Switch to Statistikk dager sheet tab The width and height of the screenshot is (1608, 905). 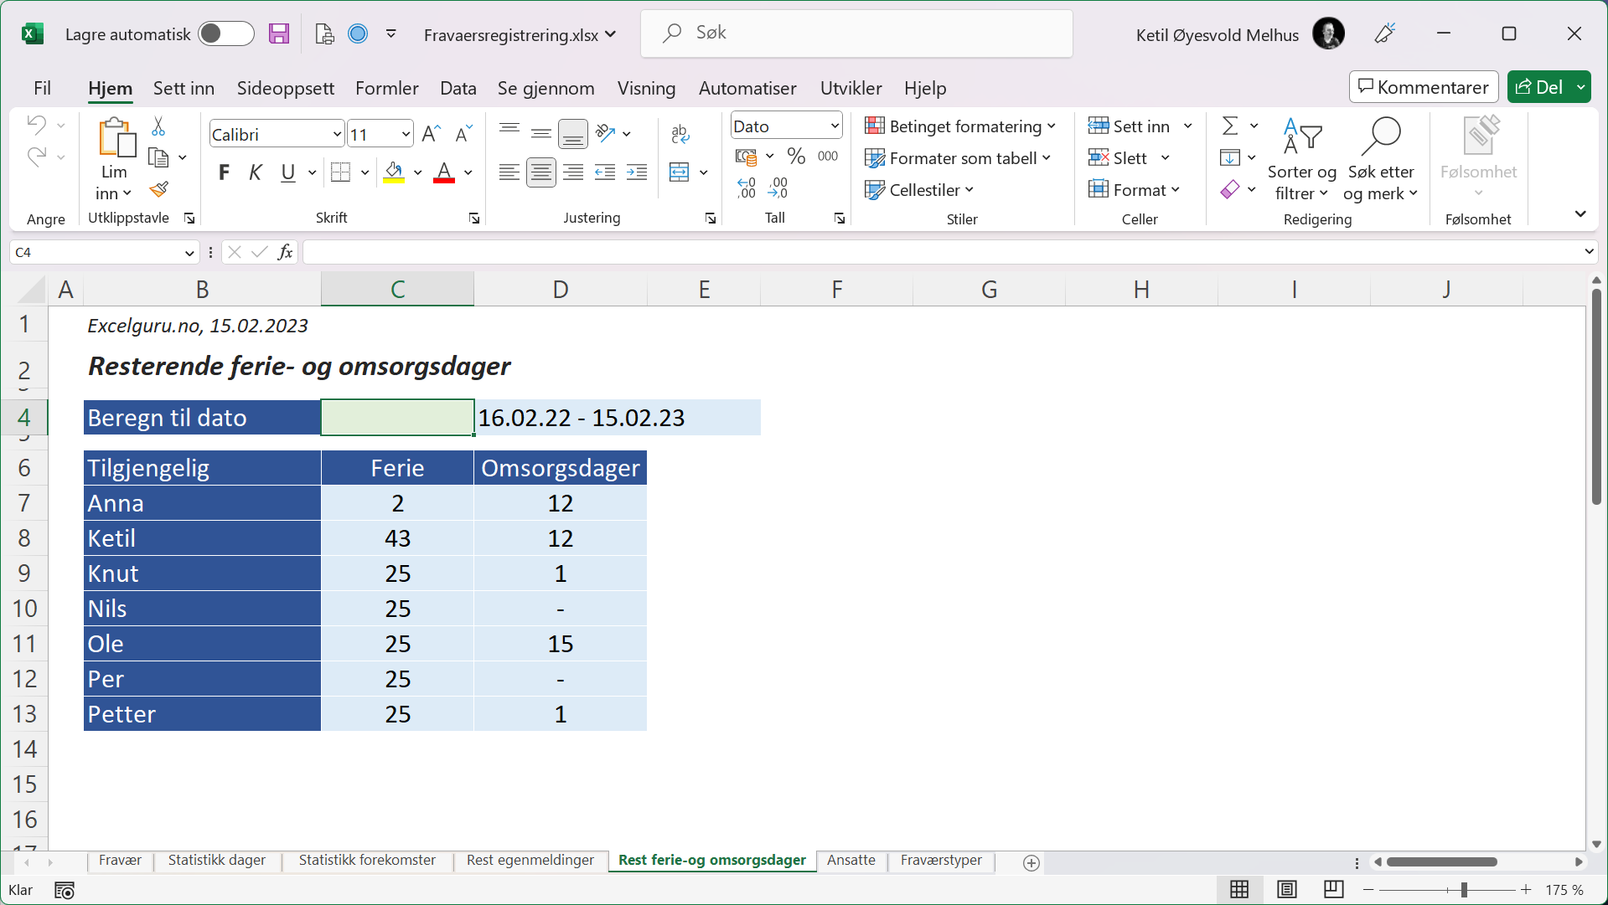point(216,861)
